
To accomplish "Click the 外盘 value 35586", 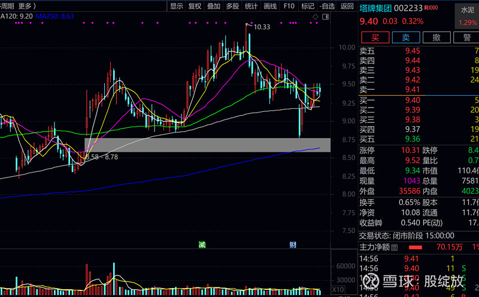I will [x=410, y=191].
